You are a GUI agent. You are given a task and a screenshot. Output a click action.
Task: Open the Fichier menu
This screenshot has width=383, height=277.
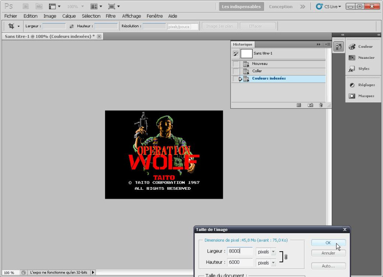[x=11, y=16]
